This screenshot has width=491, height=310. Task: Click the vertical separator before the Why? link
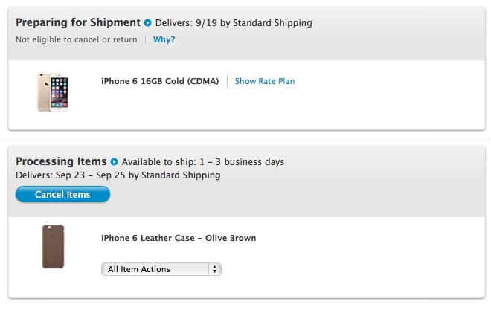tap(146, 39)
